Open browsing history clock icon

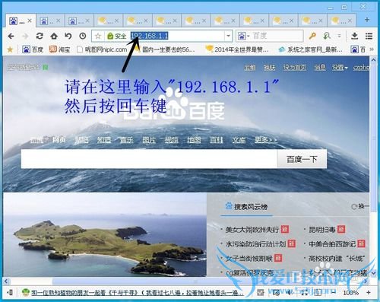coord(83,36)
